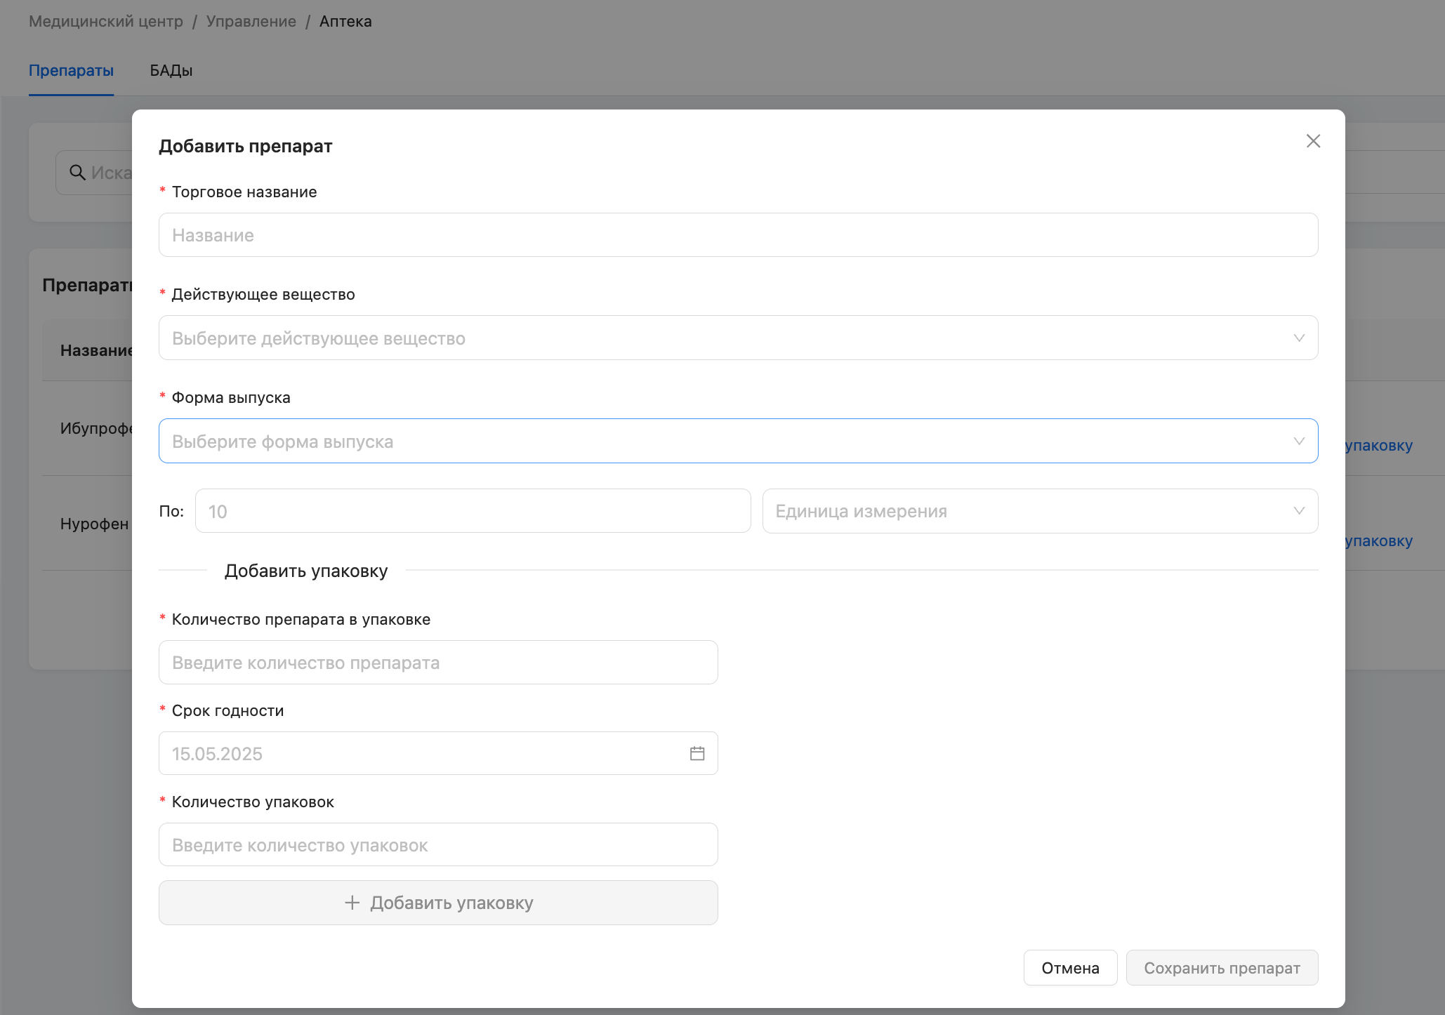
Task: Expand the Действующее вещество dropdown arrow
Action: [1298, 338]
